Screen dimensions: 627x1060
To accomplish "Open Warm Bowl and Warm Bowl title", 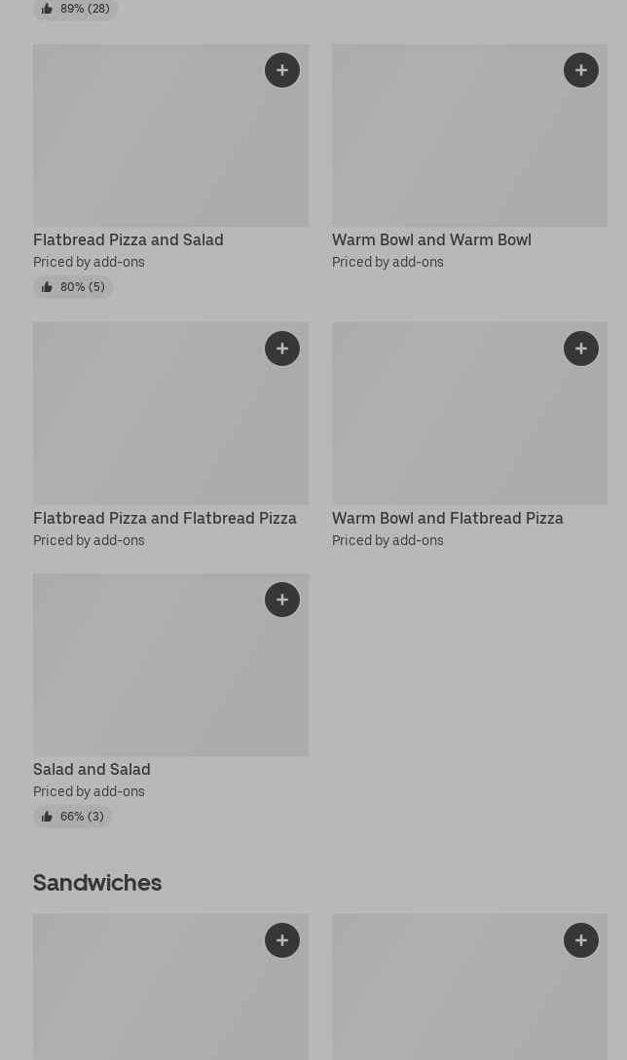I will pos(431,239).
